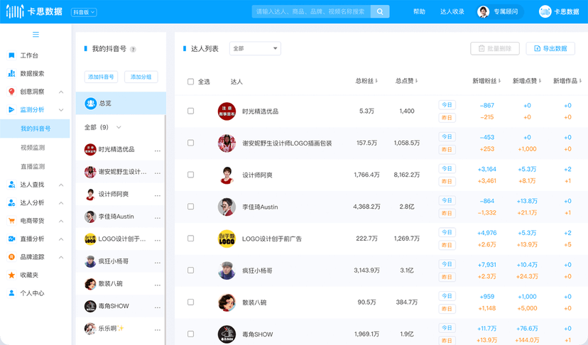
Task: Click the help question mark beside 我的抖音号
Action: [133, 49]
